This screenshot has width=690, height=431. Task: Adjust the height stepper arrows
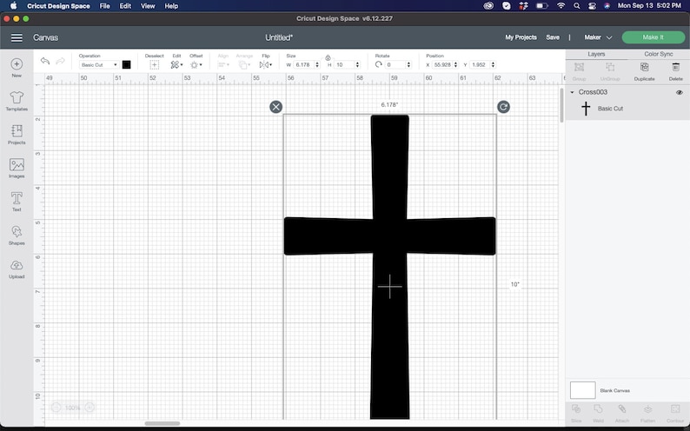pos(357,64)
